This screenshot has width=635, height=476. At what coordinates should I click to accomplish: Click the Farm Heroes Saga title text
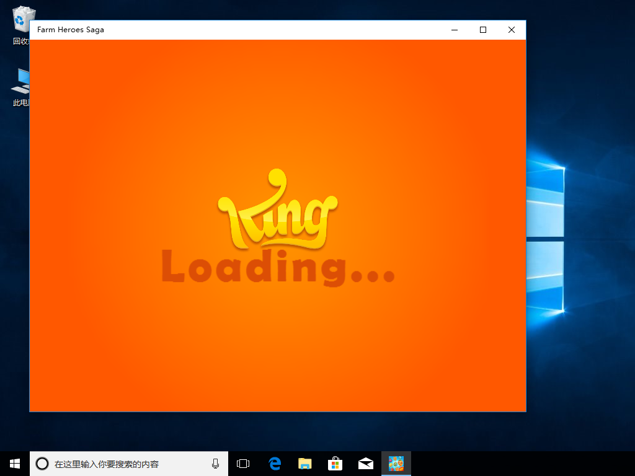click(71, 30)
